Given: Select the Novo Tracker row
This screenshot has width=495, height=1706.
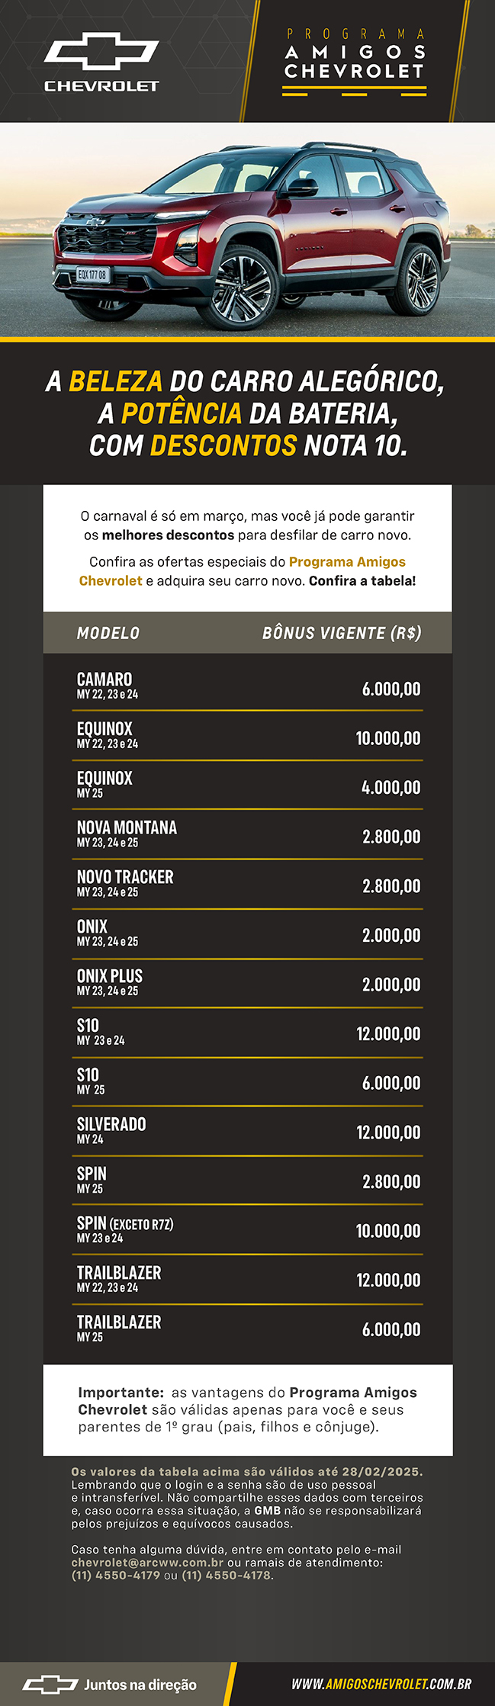Looking at the screenshot, I should tap(249, 884).
